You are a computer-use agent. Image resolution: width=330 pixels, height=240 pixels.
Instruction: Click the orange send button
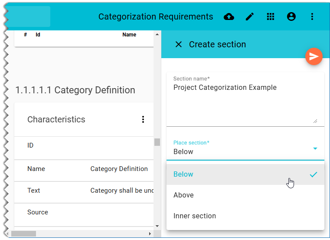tap(314, 56)
